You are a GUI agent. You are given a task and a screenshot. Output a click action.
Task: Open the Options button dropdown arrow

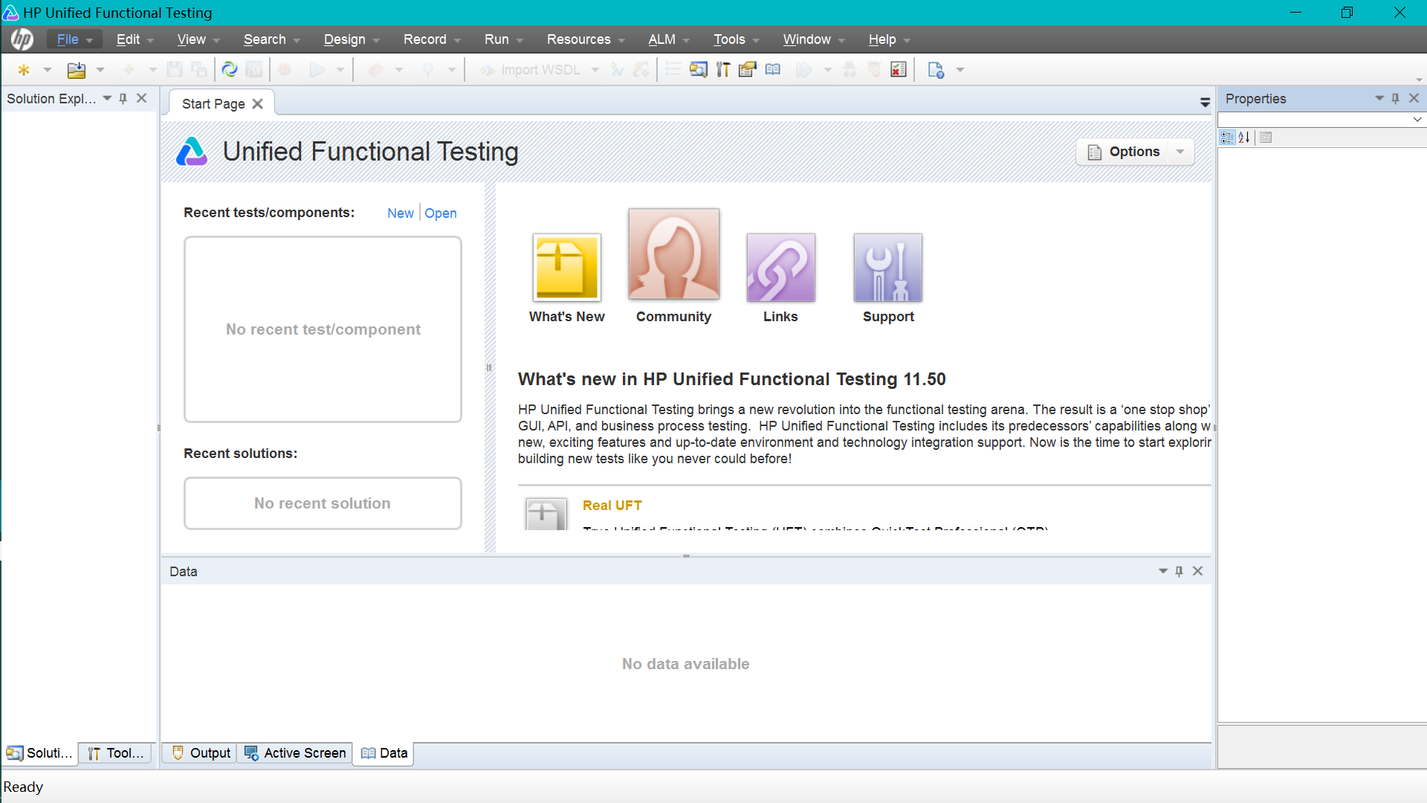tap(1180, 152)
